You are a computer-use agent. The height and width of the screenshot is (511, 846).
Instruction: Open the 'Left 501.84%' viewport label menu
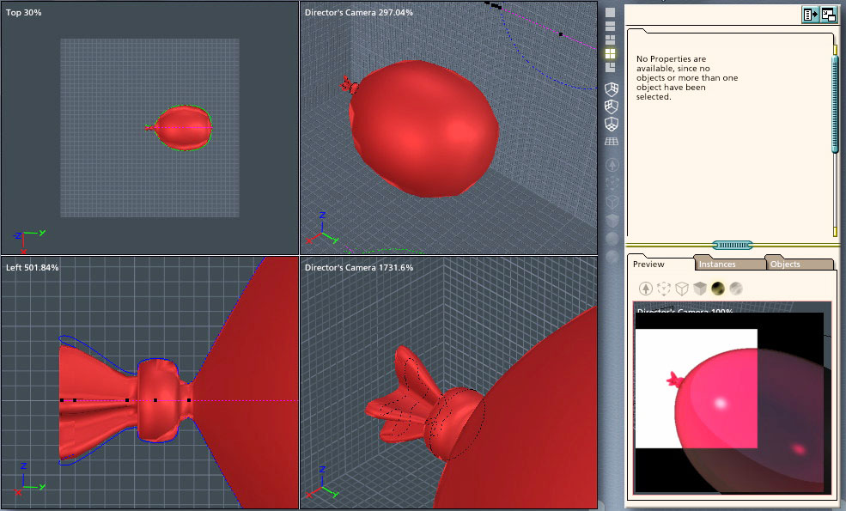[x=31, y=267]
